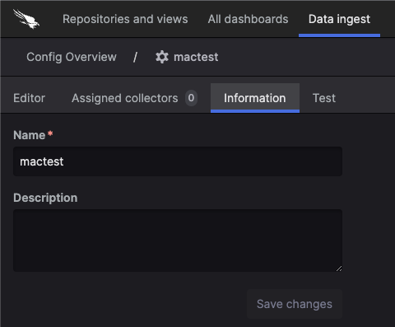The height and width of the screenshot is (327, 395).
Task: Click the slash breadcrumb separator
Action: pos(135,58)
